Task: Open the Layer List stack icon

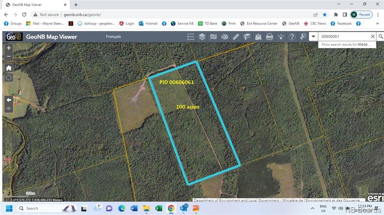Action: [x=202, y=37]
